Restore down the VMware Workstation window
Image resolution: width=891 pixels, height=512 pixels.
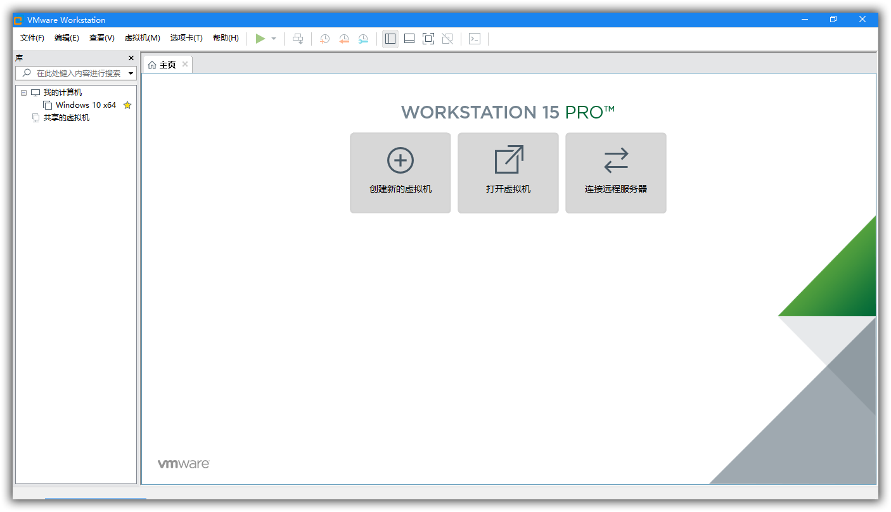[833, 20]
